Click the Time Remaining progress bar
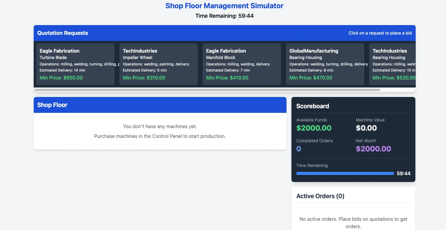Screen dimensions: 446x230 click(x=345, y=173)
